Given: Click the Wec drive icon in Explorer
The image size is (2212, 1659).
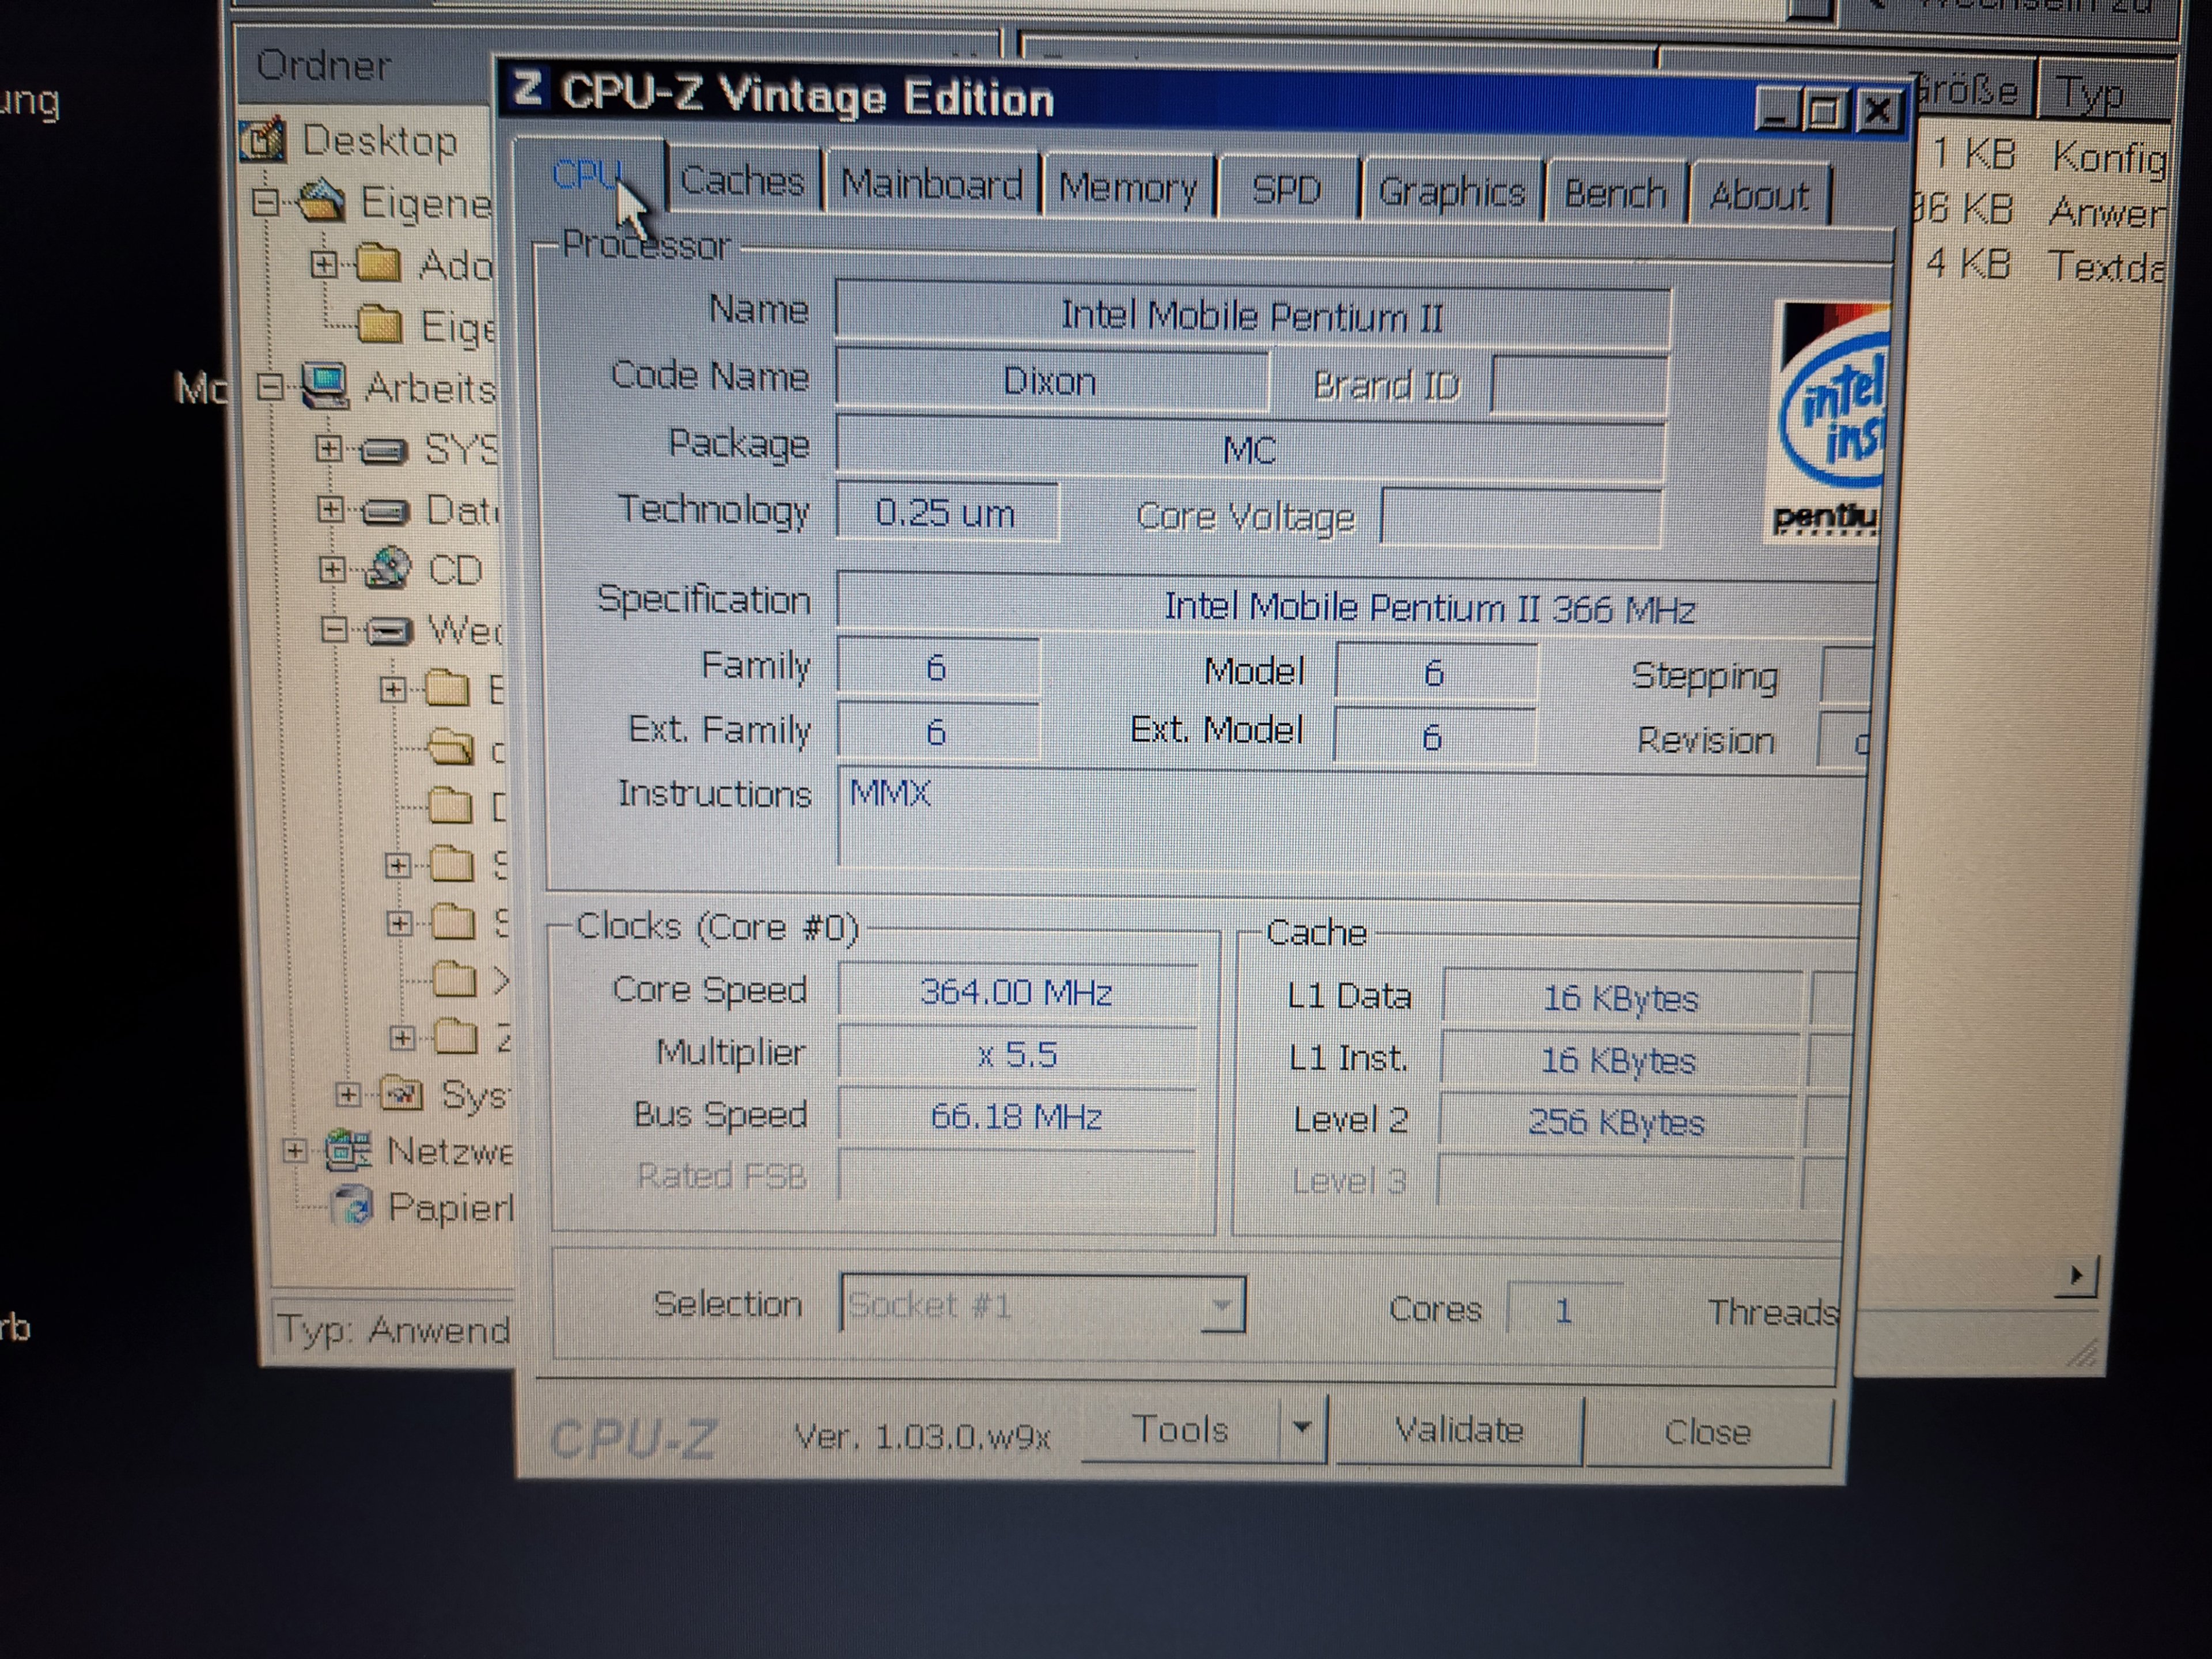Looking at the screenshot, I should 389,631.
